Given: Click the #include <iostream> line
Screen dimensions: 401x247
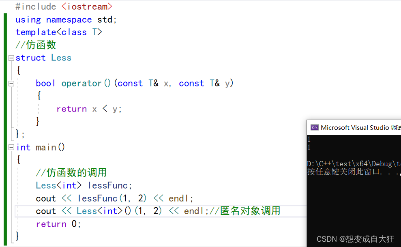Looking at the screenshot, I should pos(64,6).
